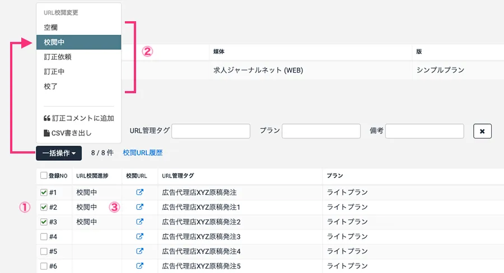The height and width of the screenshot is (273, 504).
Task: Select 校閲中 in the menu
Action: pos(79,42)
